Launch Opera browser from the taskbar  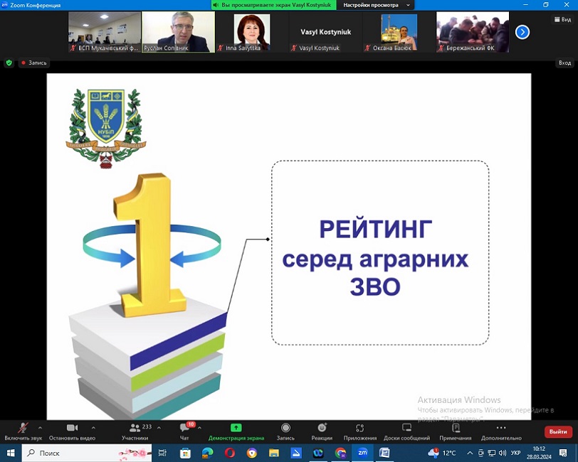(230, 453)
